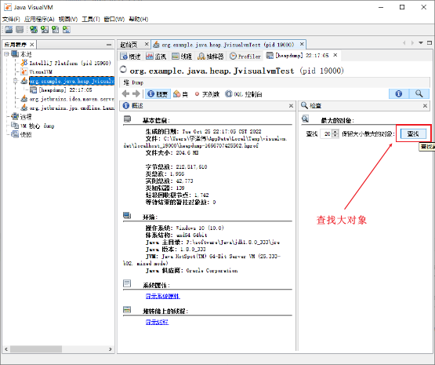Toggle the magnifier inspect panel button
Viewport: 435px width, 365px height.
[419, 94]
